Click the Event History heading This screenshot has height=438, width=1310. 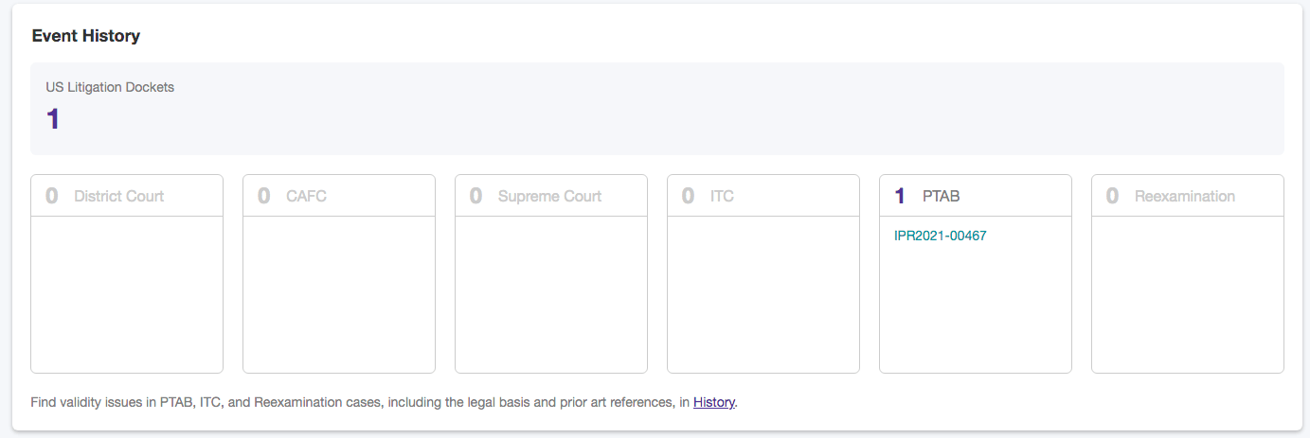point(85,36)
